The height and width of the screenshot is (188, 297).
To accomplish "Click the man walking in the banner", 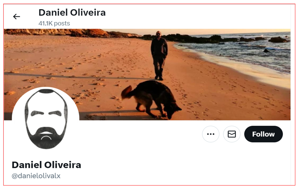I will click(159, 55).
